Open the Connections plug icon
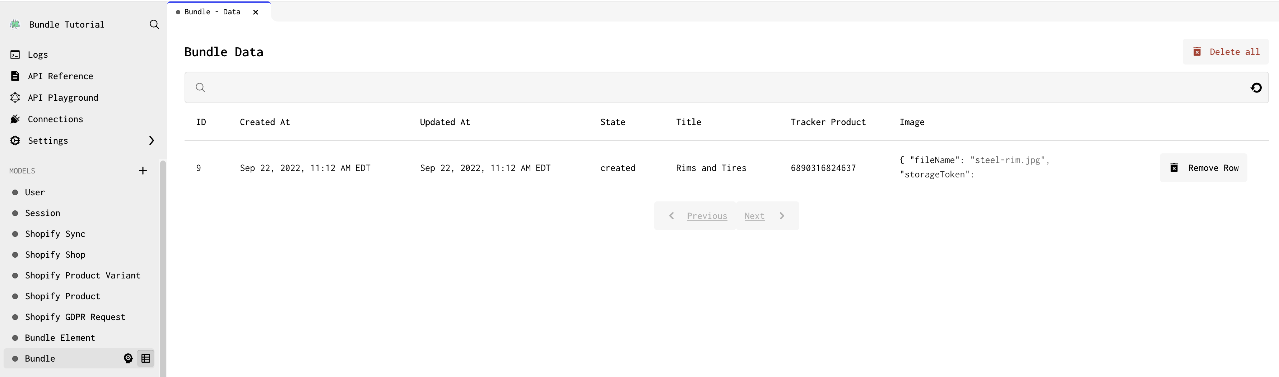Screen dimensions: 1279x377 [15, 119]
